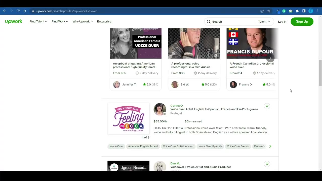This screenshot has width=322, height=181.
Task: Click the $5k+ earned text
Action: pyautogui.click(x=193, y=121)
